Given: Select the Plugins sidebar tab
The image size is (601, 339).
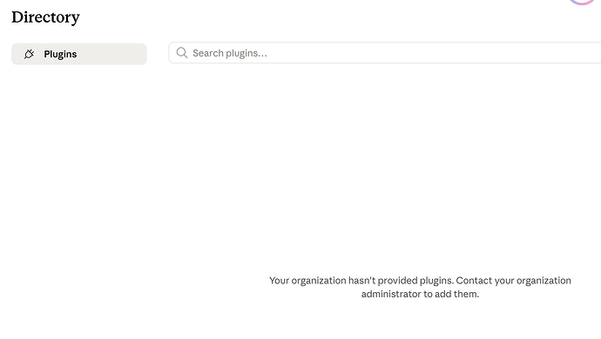Looking at the screenshot, I should [79, 54].
